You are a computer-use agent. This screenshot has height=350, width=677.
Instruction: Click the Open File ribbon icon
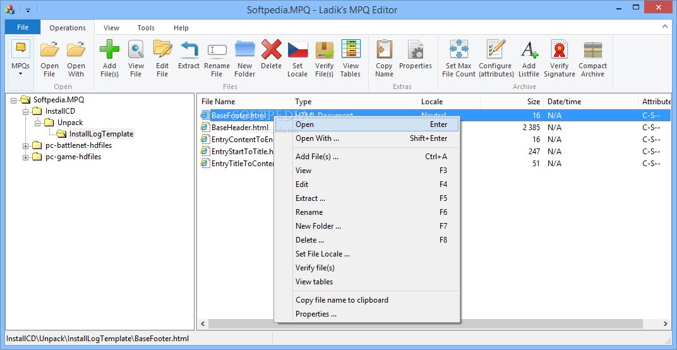coord(50,49)
